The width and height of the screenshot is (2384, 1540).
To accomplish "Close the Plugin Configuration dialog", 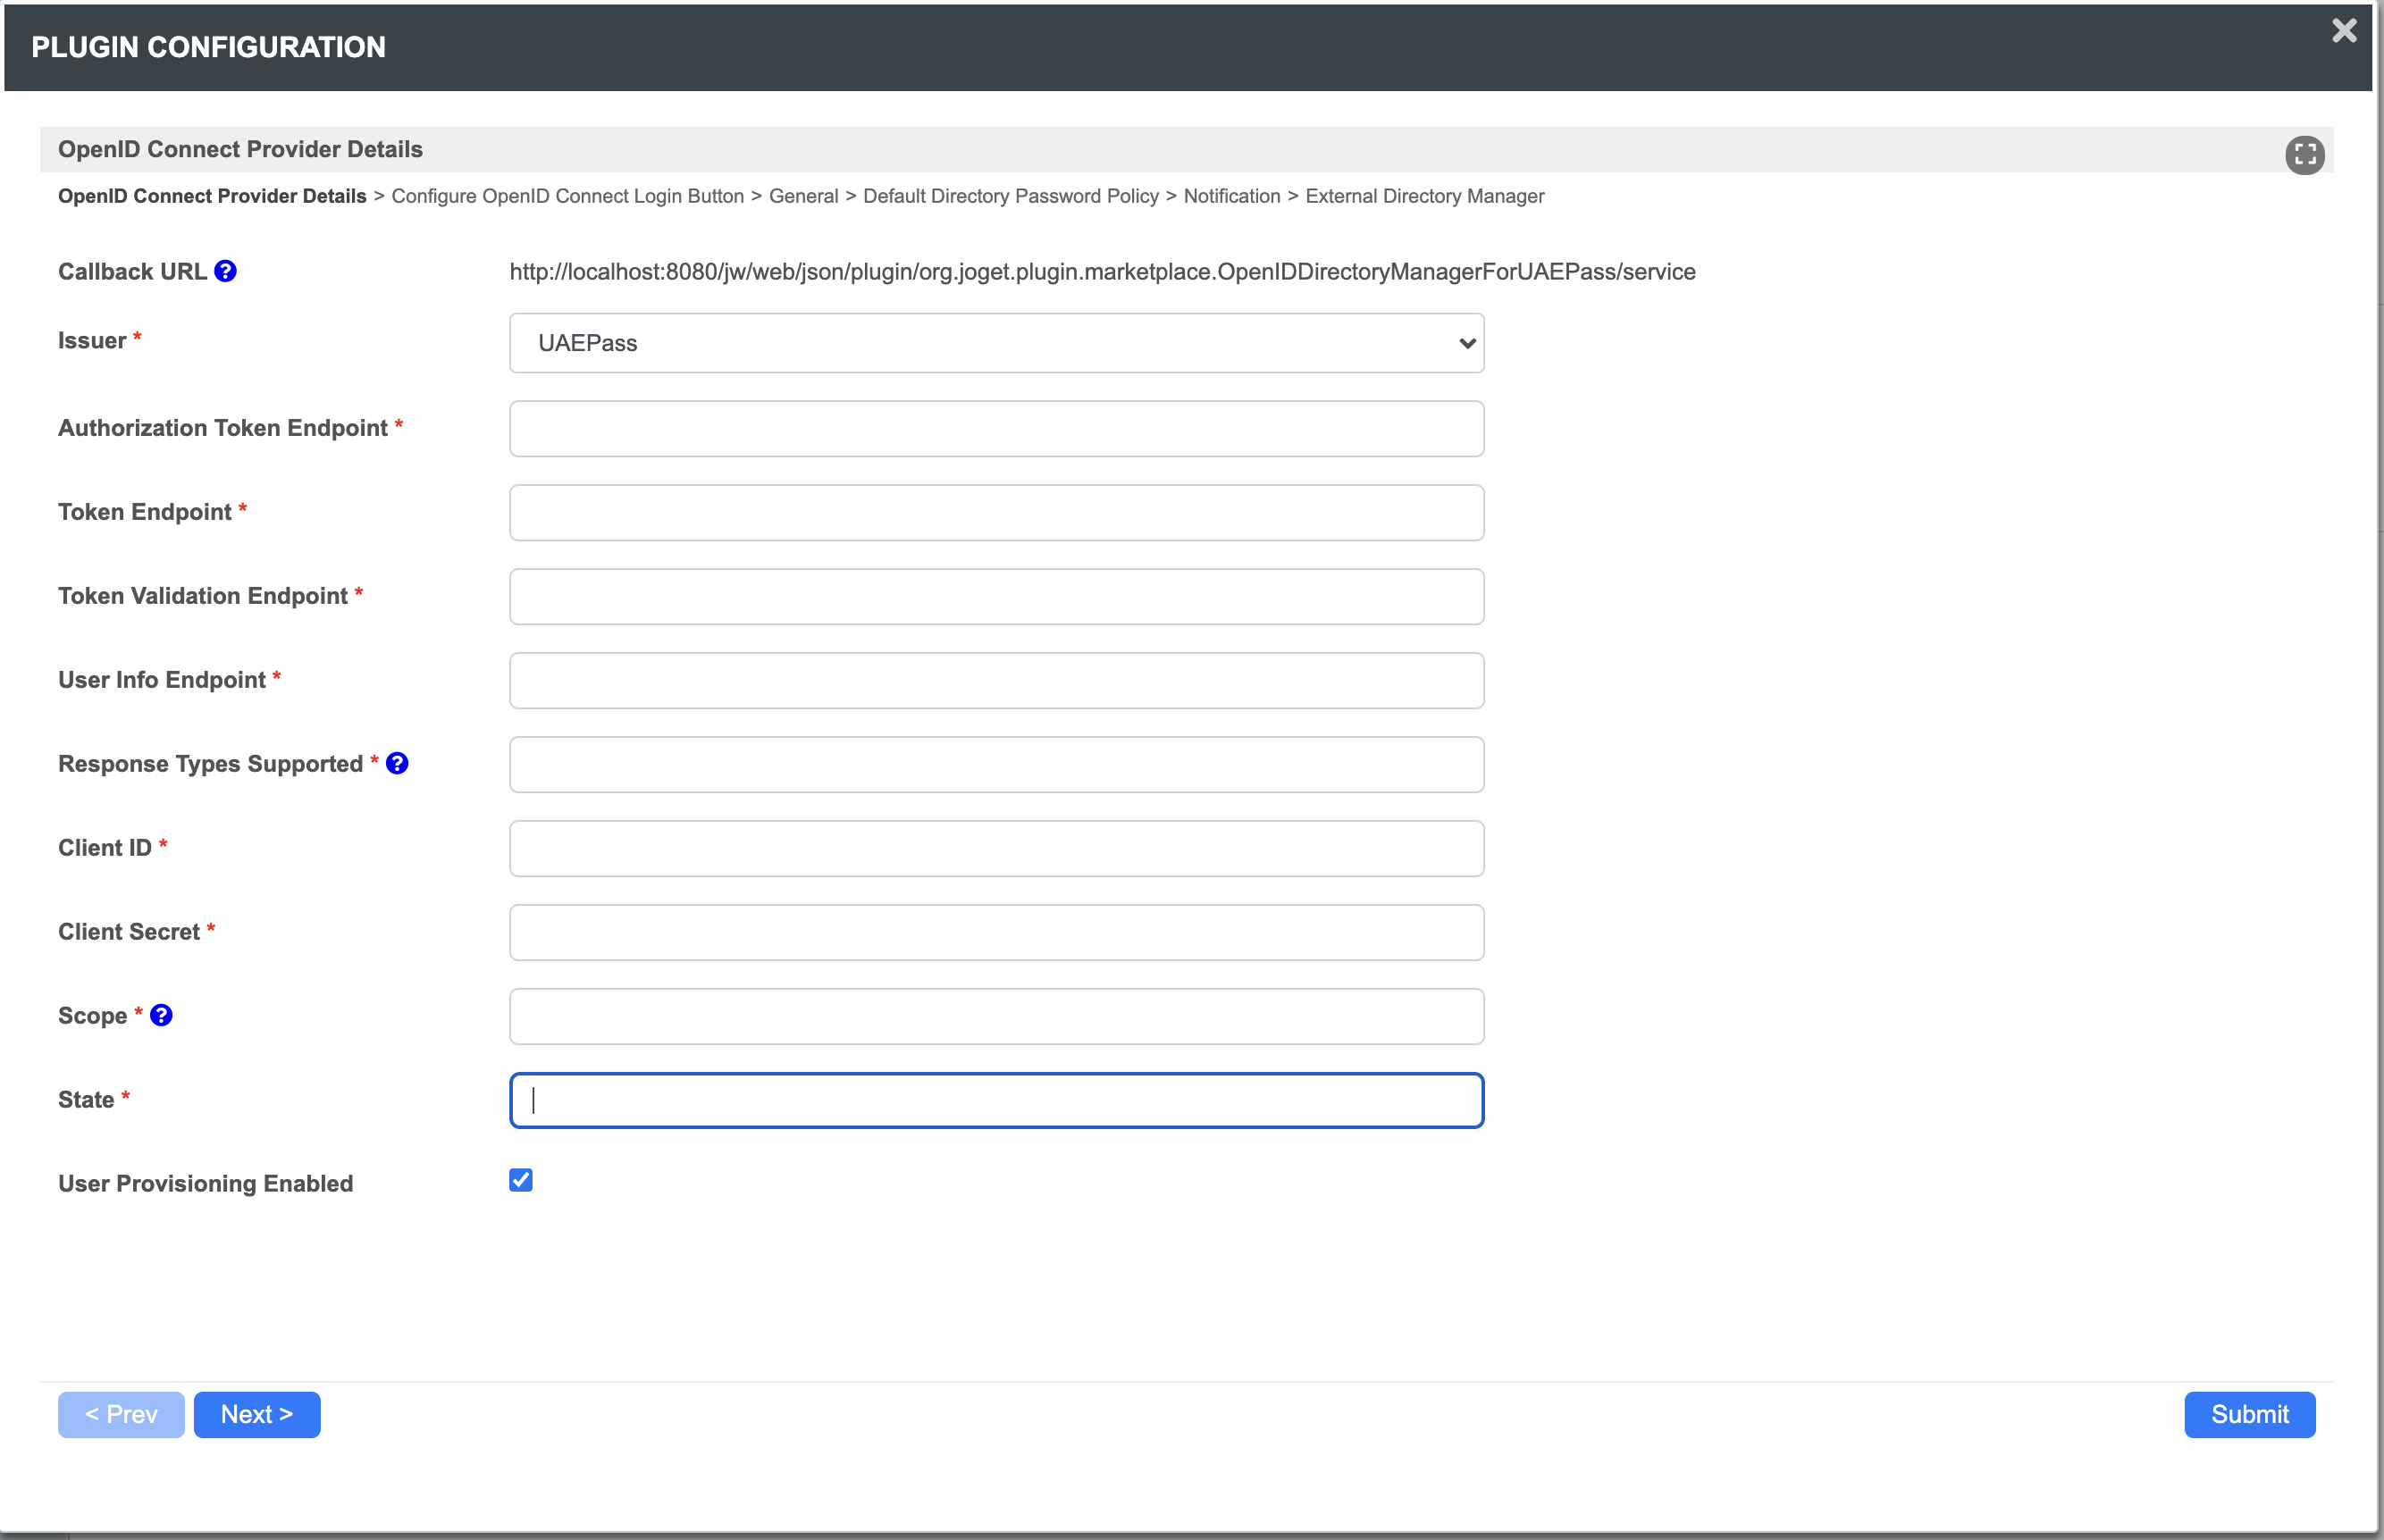I will 2344,31.
